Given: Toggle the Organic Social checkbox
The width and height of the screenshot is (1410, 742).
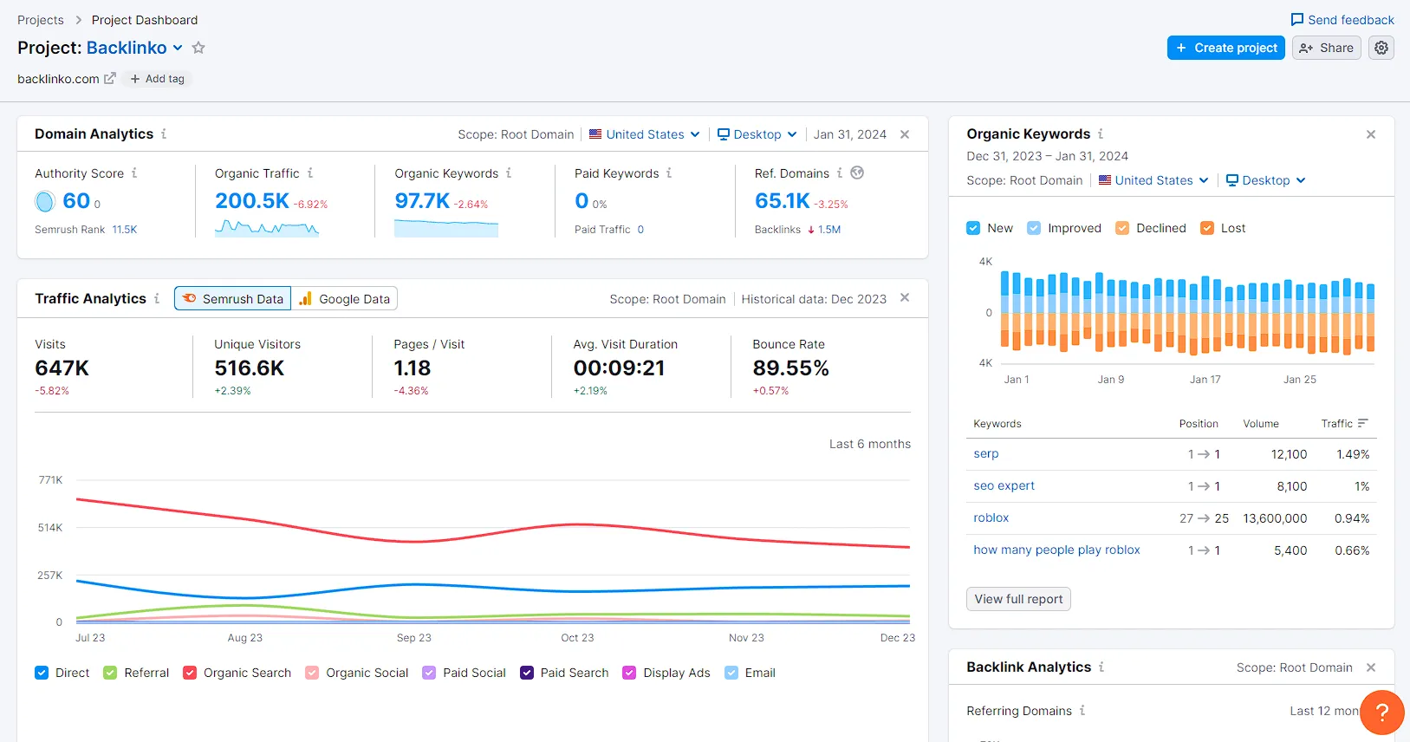Looking at the screenshot, I should tap(312, 673).
